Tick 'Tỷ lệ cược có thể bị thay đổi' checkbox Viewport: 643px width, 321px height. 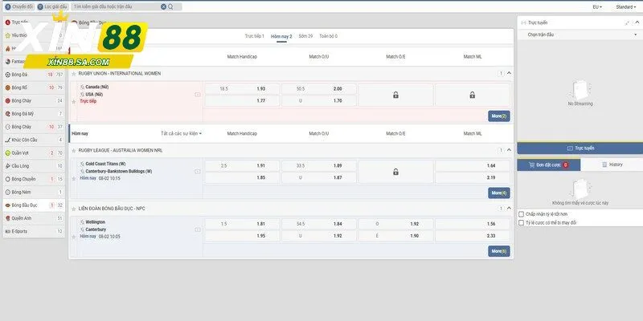pos(522,222)
